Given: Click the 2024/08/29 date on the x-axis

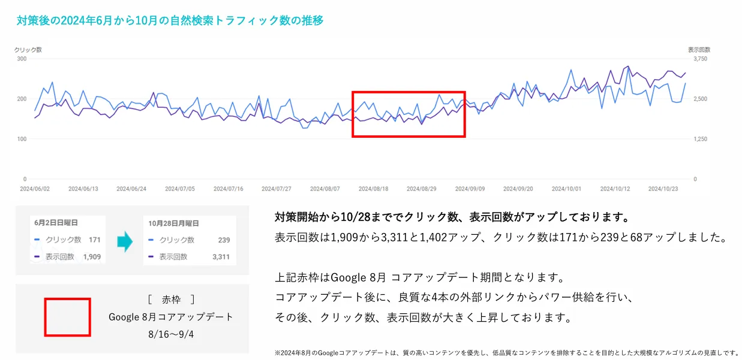Looking at the screenshot, I should click(x=422, y=188).
